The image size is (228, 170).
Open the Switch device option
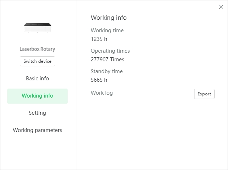(x=37, y=61)
